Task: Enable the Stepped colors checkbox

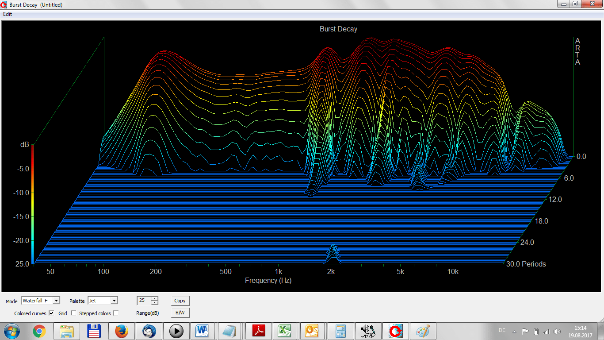Action: [x=116, y=313]
